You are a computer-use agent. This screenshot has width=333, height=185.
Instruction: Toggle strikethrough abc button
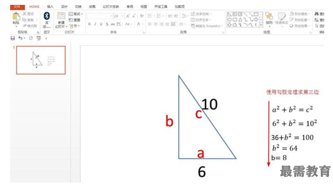(x=113, y=24)
